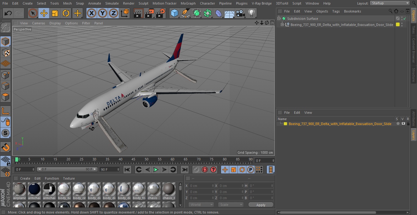417x215 pixels.
Task: Toggle X-axis lock
Action: coord(92,13)
